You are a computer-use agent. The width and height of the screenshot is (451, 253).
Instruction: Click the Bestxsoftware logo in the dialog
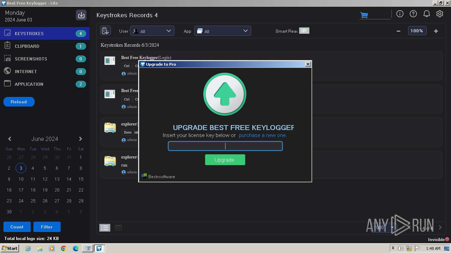click(144, 176)
